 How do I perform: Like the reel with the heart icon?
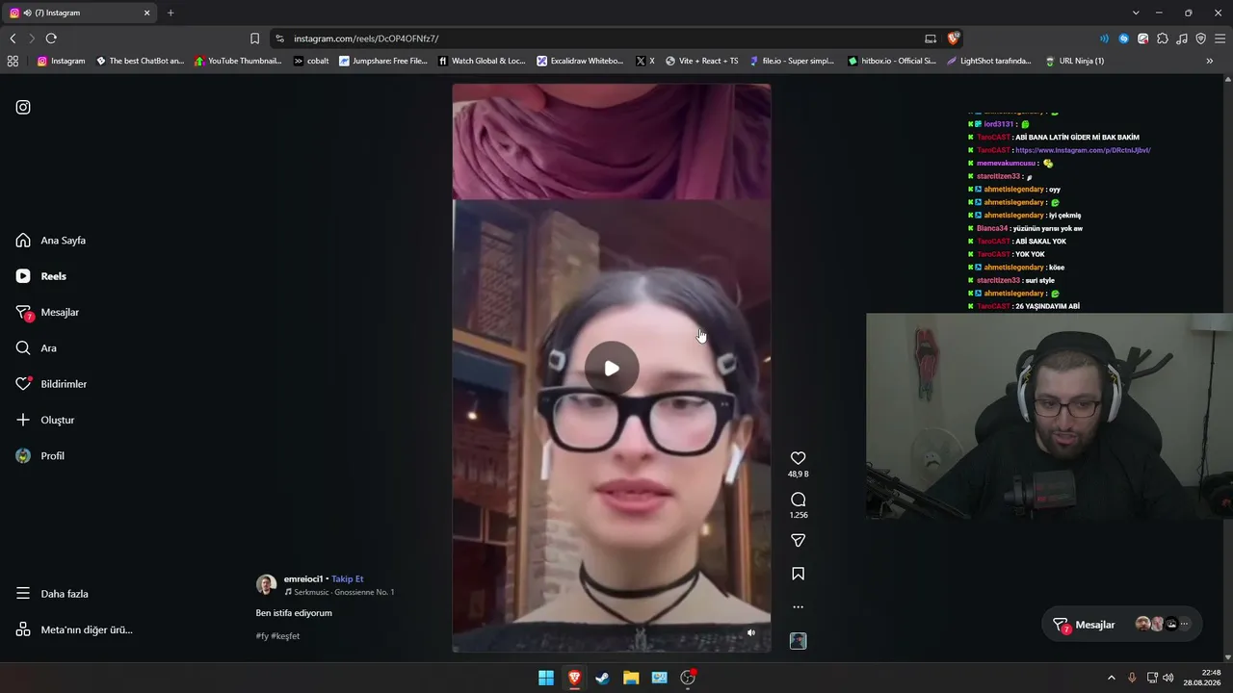pyautogui.click(x=798, y=458)
